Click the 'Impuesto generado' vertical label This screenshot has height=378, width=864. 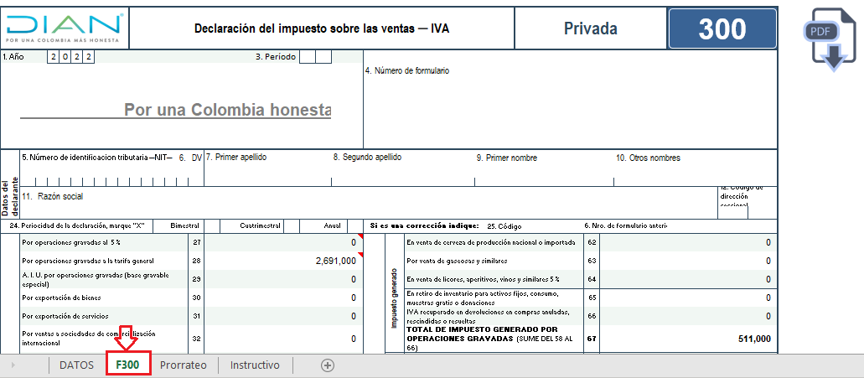394,298
